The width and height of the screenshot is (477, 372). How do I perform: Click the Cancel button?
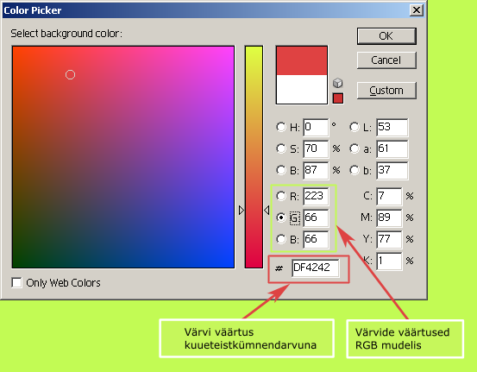(x=386, y=60)
